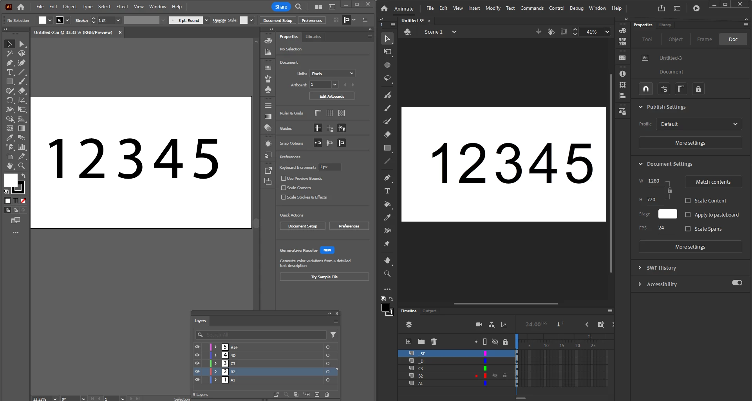Switch to the Frame tab in Animate Properties

click(x=704, y=39)
